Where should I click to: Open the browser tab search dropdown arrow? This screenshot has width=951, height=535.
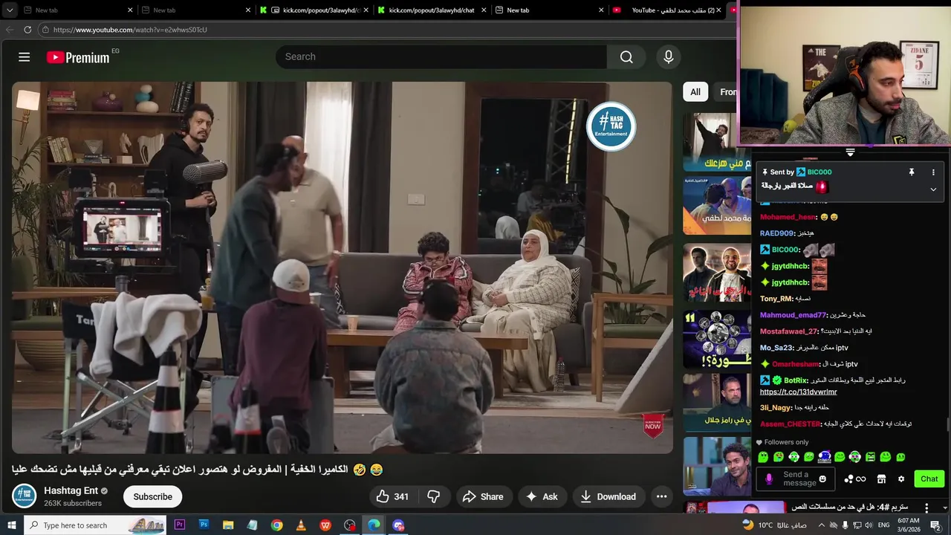point(10,10)
